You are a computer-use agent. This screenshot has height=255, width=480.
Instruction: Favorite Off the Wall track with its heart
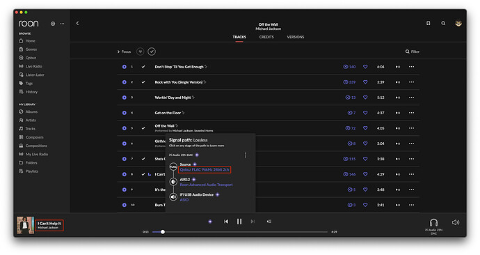pyautogui.click(x=365, y=128)
